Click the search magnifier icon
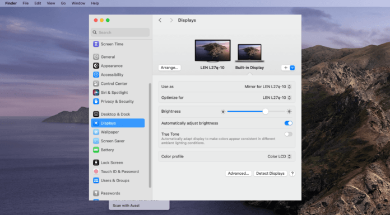Image resolution: width=390 pixels, height=215 pixels. pos(95,32)
